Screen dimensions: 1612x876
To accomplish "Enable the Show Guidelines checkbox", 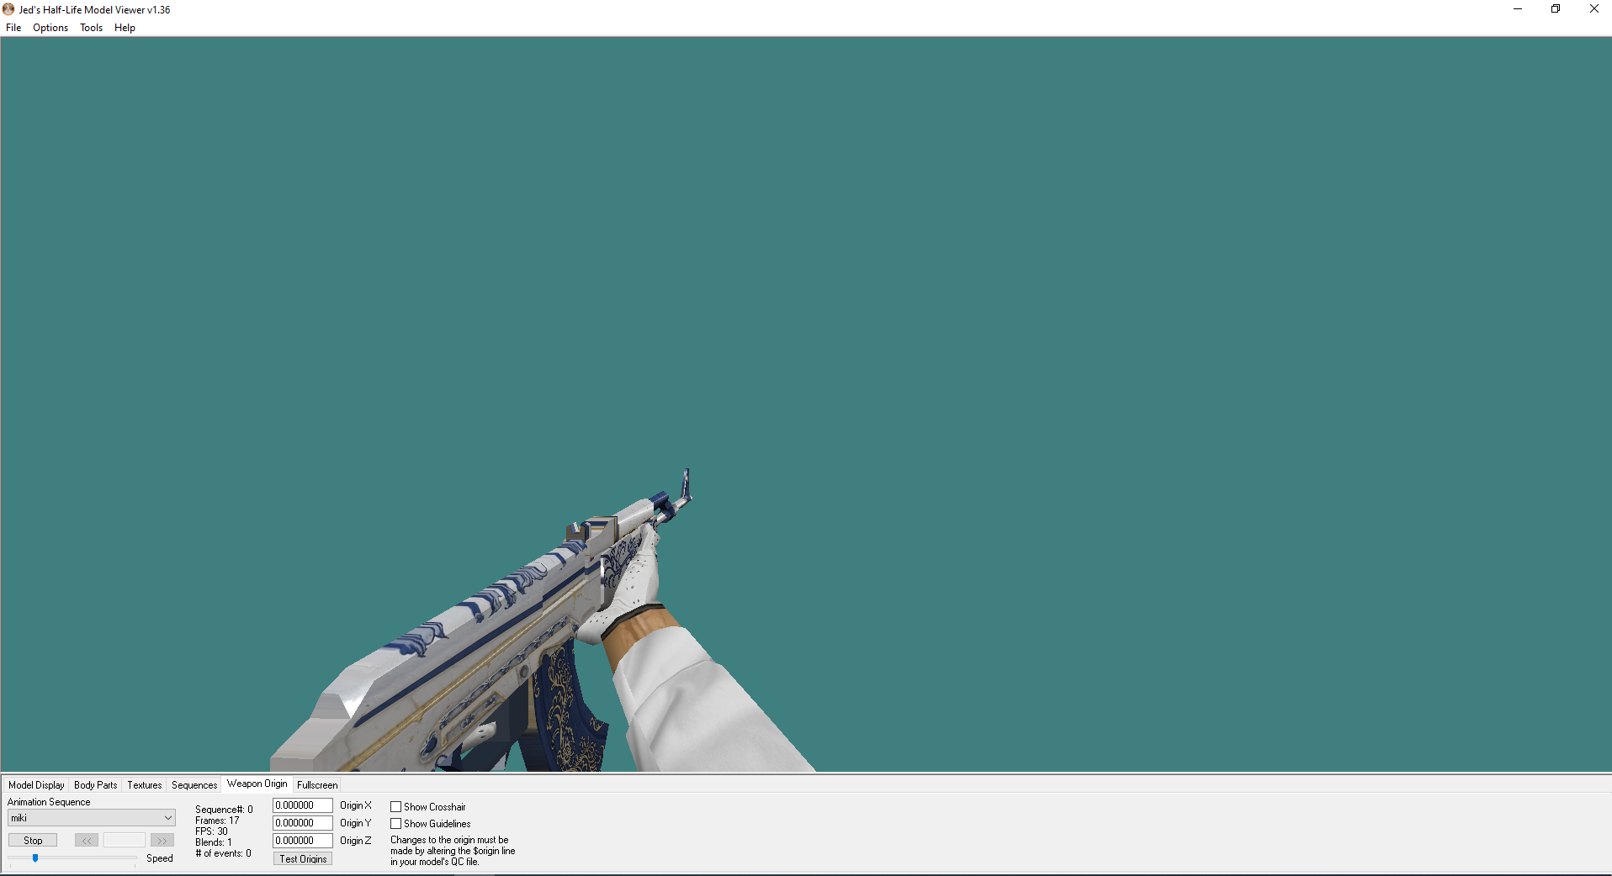I will pos(395,824).
